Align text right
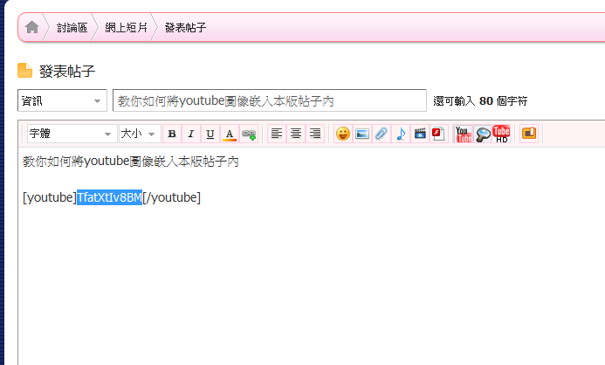The image size is (605, 365). [315, 134]
